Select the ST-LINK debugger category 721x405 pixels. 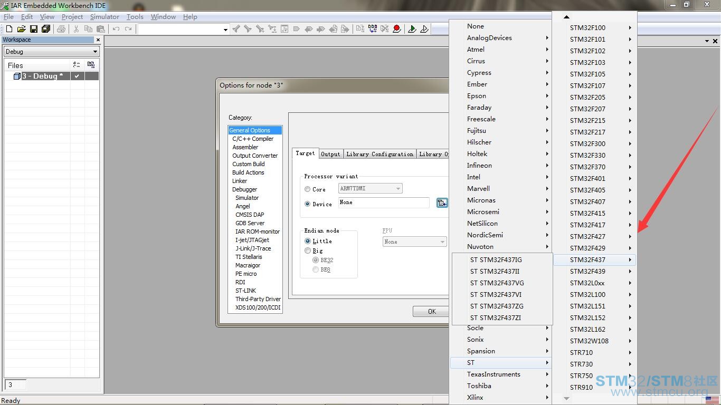pyautogui.click(x=245, y=291)
